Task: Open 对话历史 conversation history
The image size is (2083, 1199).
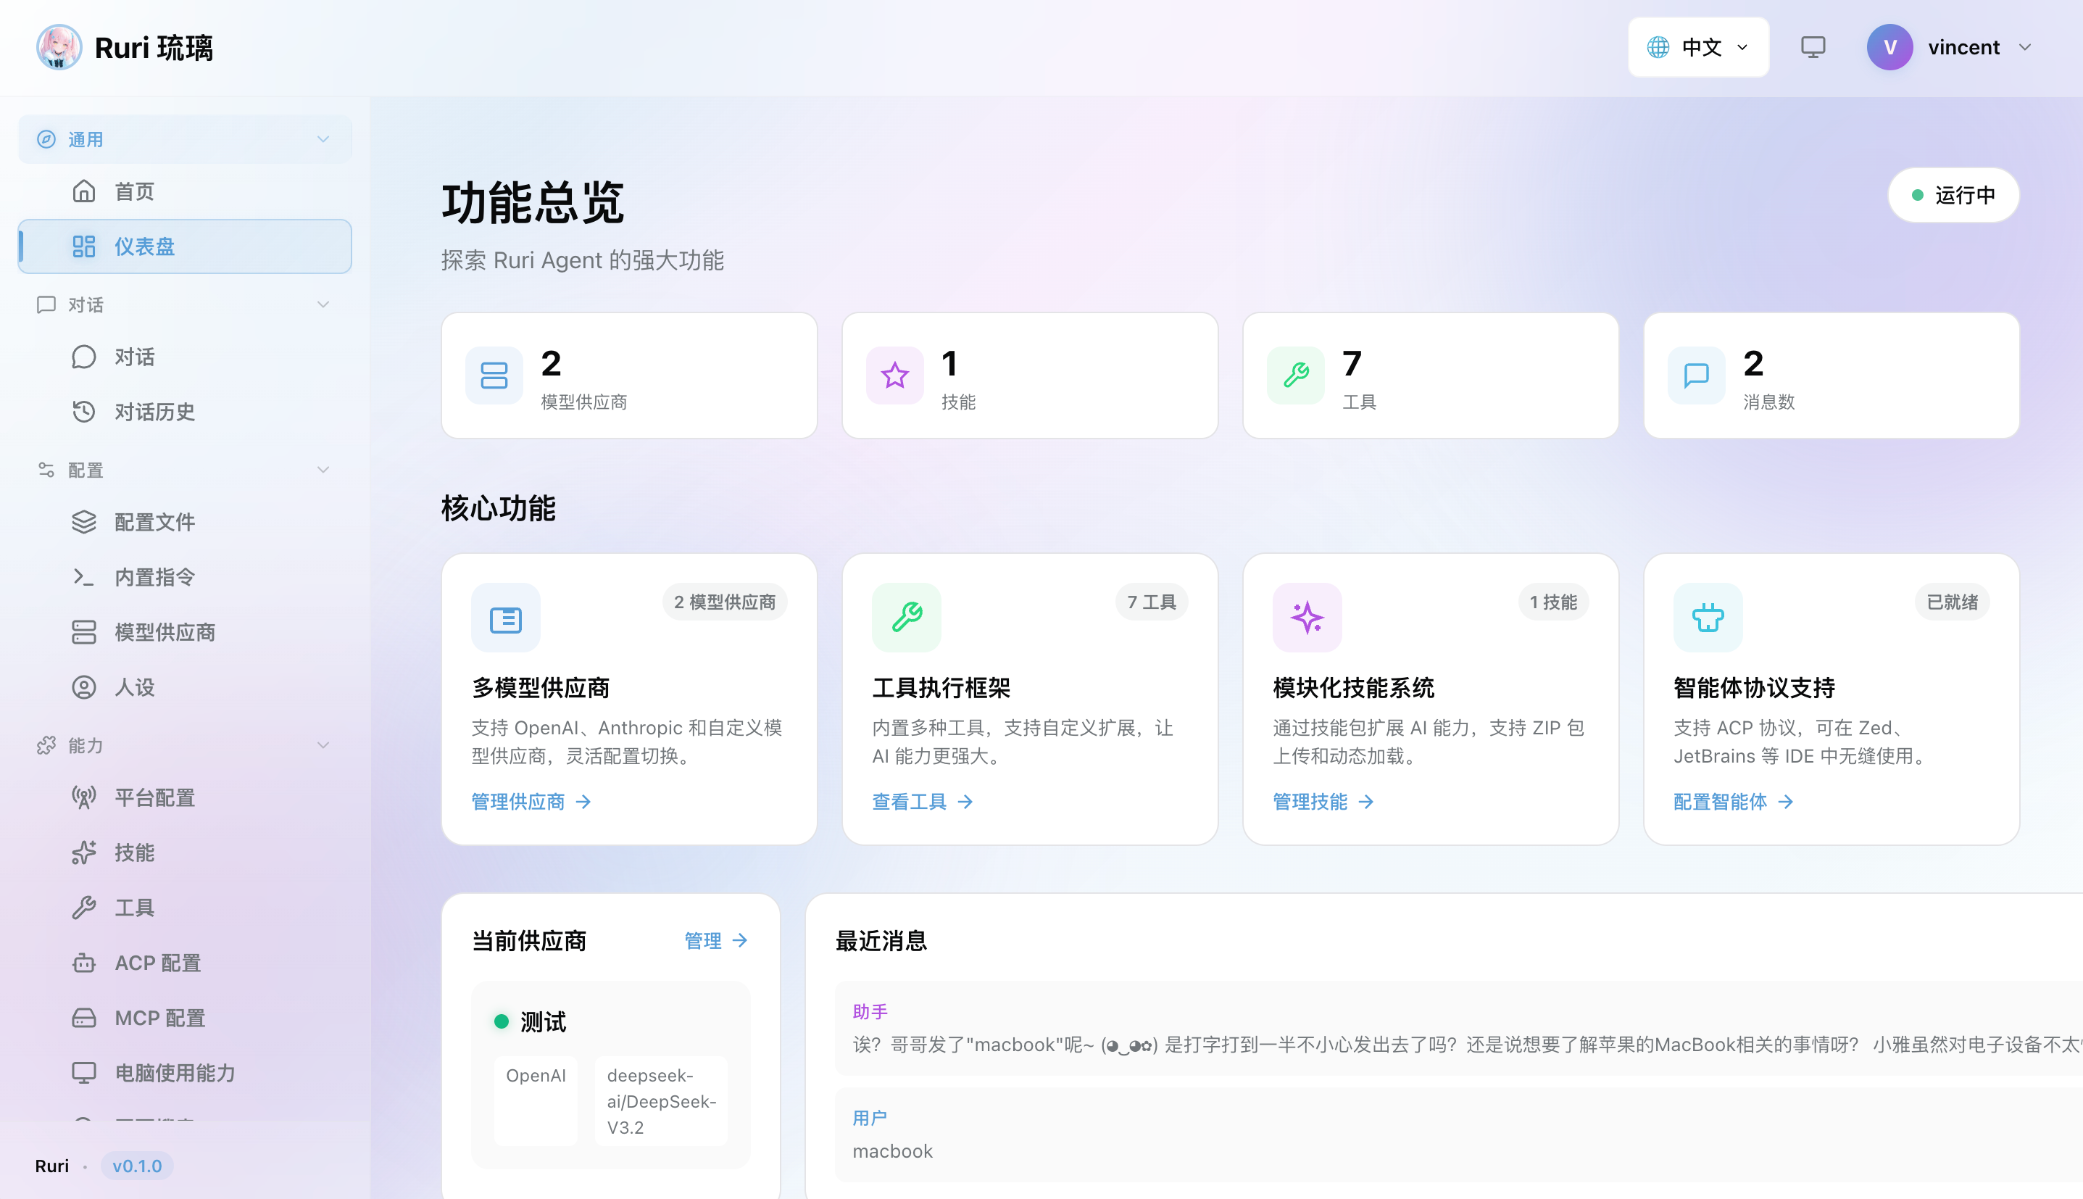Action: (184, 412)
